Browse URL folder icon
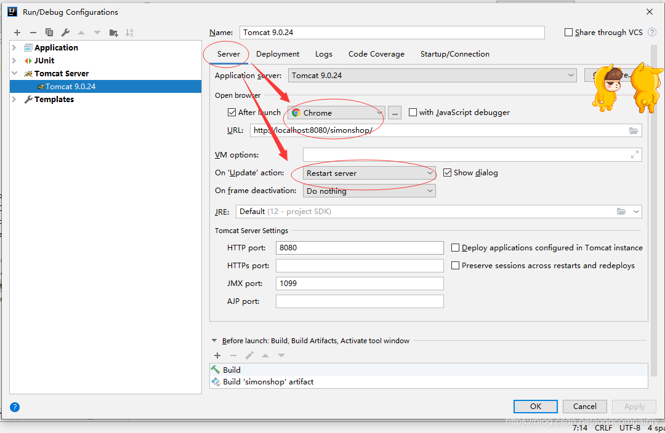This screenshot has width=665, height=433. click(x=634, y=130)
